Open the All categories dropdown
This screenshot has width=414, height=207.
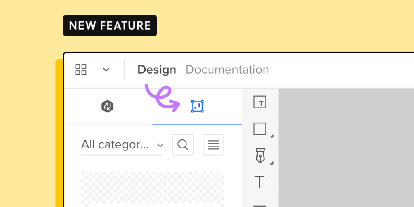click(x=122, y=144)
